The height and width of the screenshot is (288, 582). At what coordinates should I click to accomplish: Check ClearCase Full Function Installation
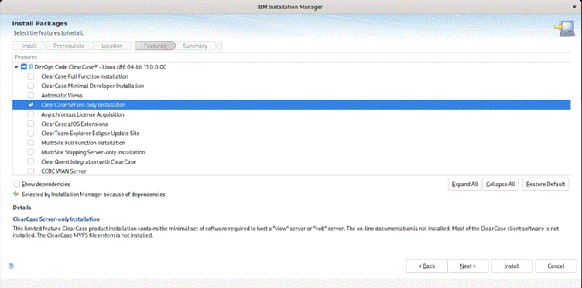(x=31, y=76)
